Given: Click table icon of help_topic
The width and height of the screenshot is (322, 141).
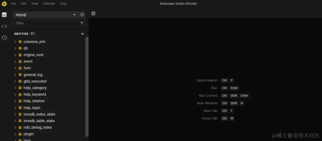Looking at the screenshot, I should [x=20, y=108].
